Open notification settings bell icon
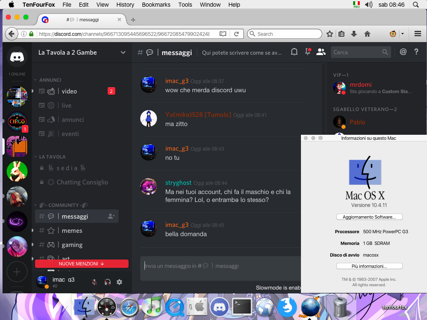 point(294,52)
